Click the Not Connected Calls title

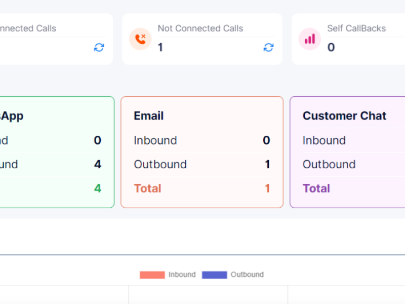point(200,28)
